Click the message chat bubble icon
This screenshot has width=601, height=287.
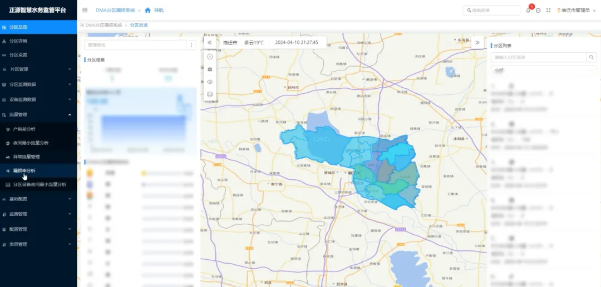pos(538,11)
